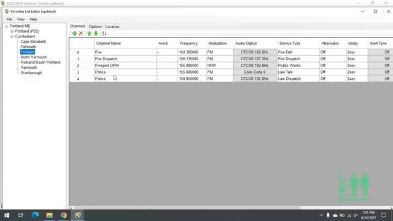Click frequency 156.135000 cell
The width and height of the screenshot is (393, 221).
pos(192,59)
